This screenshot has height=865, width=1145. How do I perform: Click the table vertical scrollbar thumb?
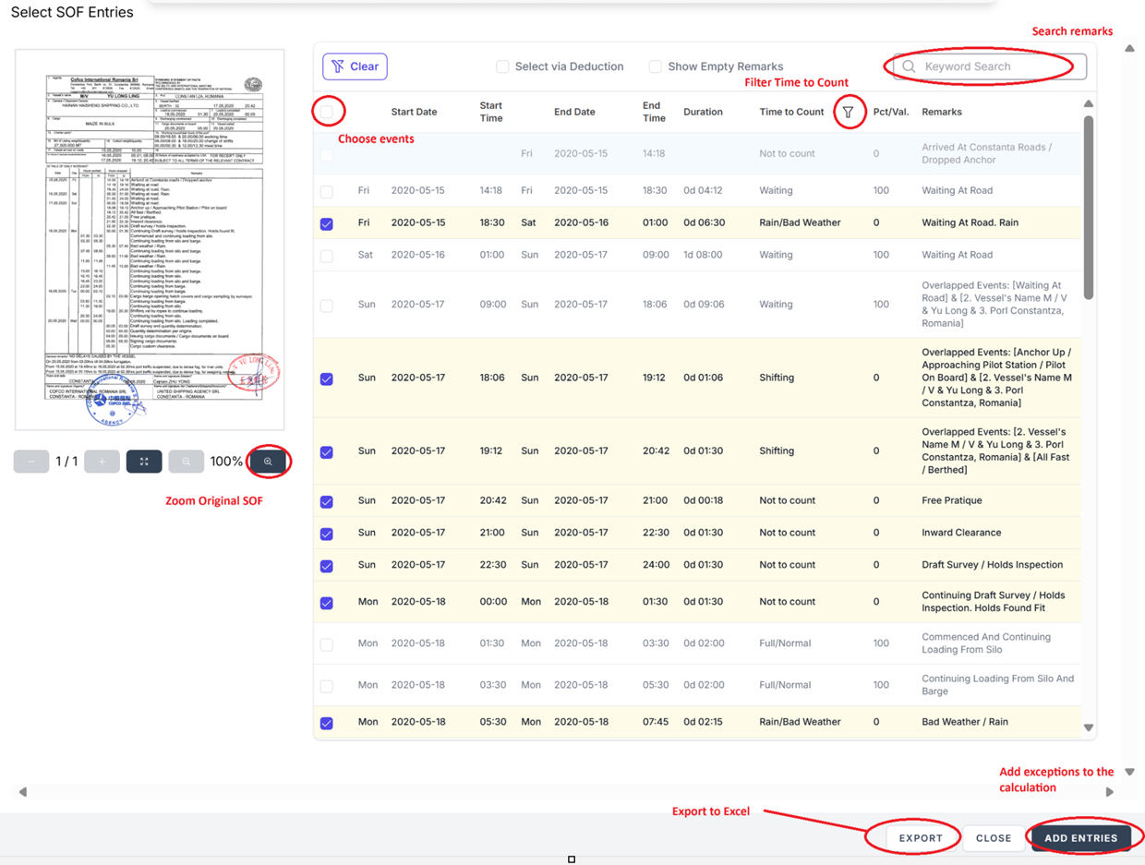pyautogui.click(x=1089, y=207)
